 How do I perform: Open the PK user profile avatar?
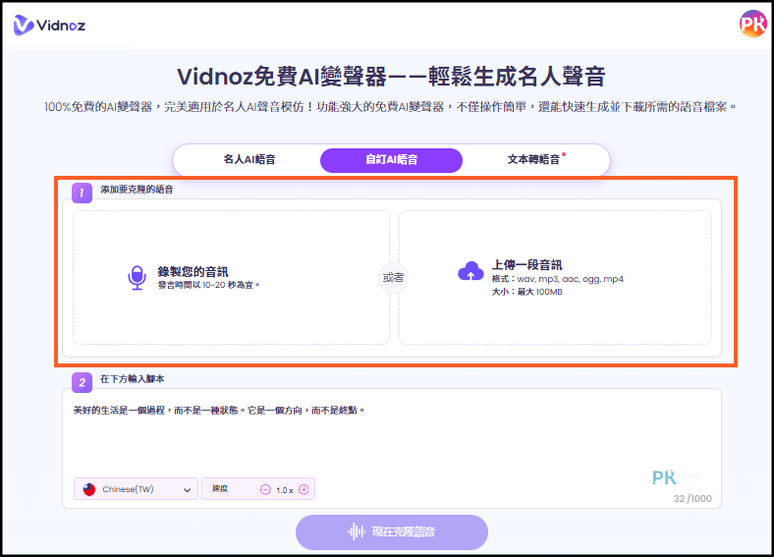(x=752, y=24)
